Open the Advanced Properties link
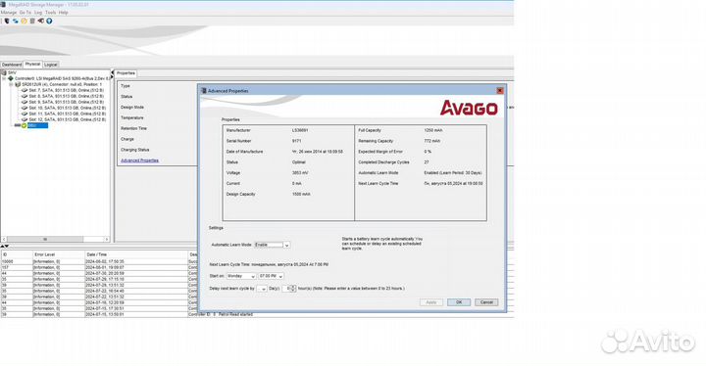The image size is (706, 366). [x=139, y=160]
